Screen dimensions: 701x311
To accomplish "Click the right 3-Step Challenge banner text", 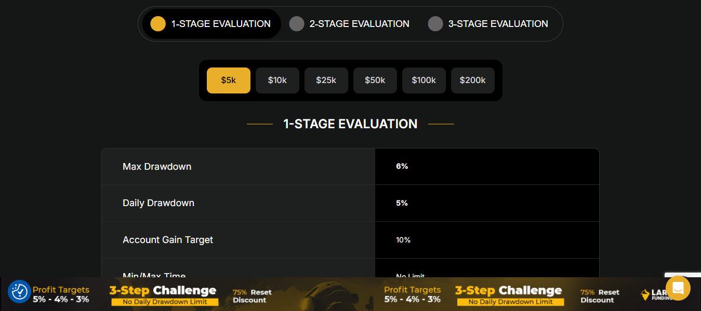I will [509, 291].
